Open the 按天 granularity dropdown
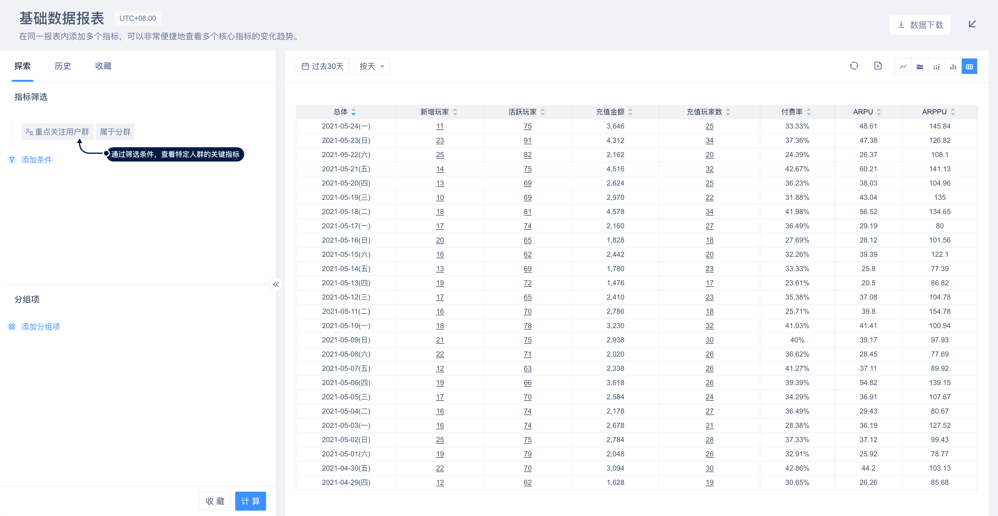The image size is (998, 516). (371, 66)
